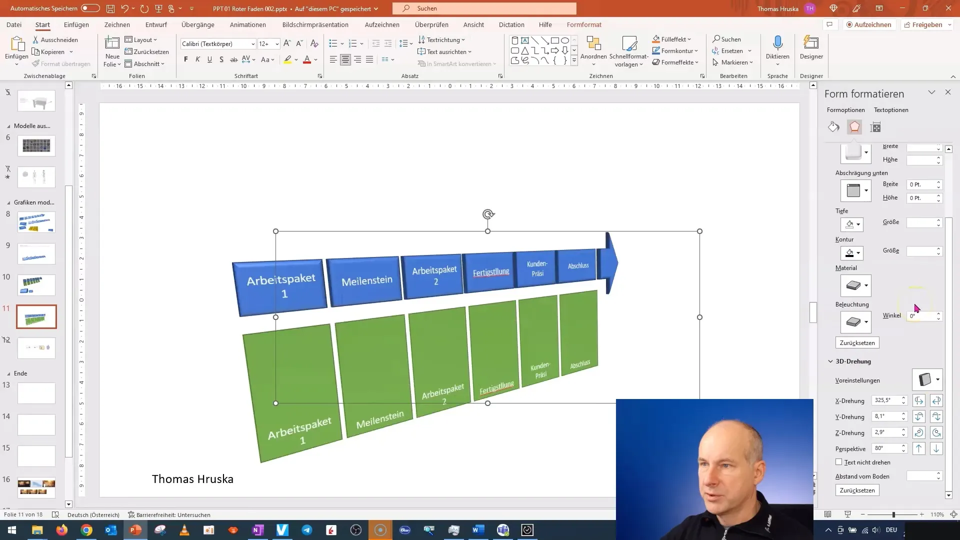Open the Abschnitt dropdown
Screen dimensions: 960x540
click(x=145, y=63)
